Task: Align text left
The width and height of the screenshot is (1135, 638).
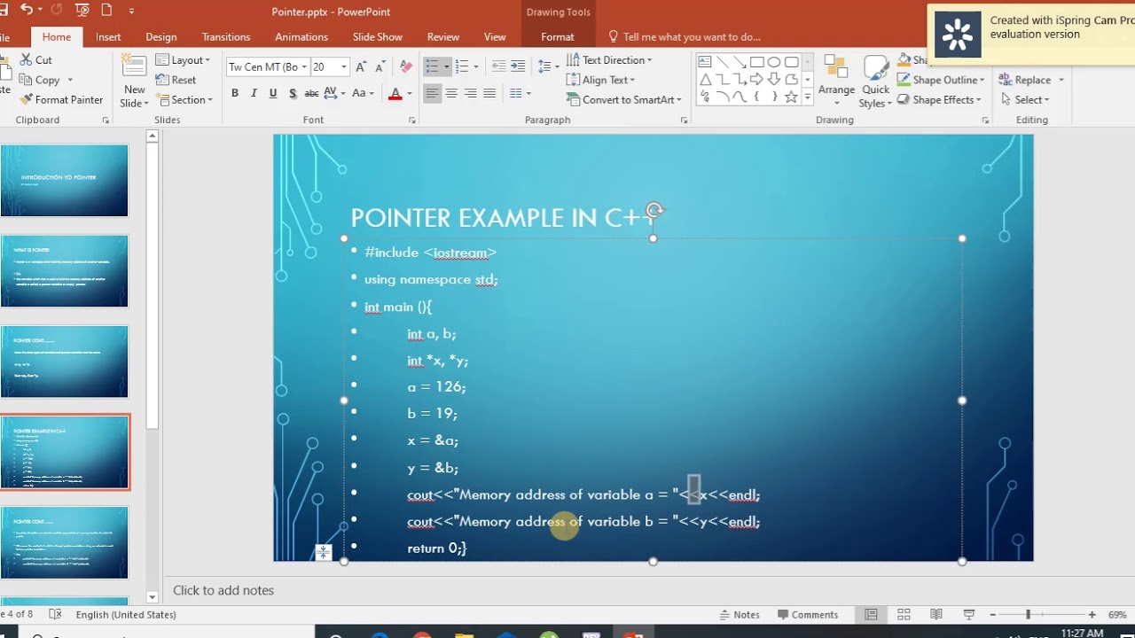Action: click(432, 93)
